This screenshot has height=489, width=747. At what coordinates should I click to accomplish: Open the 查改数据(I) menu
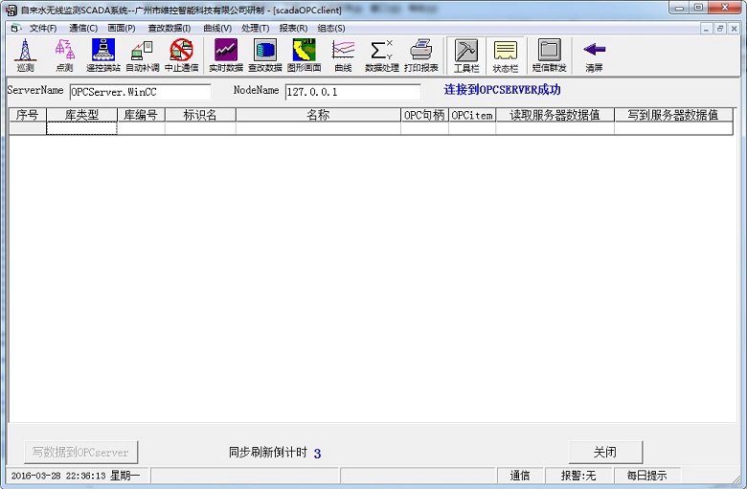170,28
